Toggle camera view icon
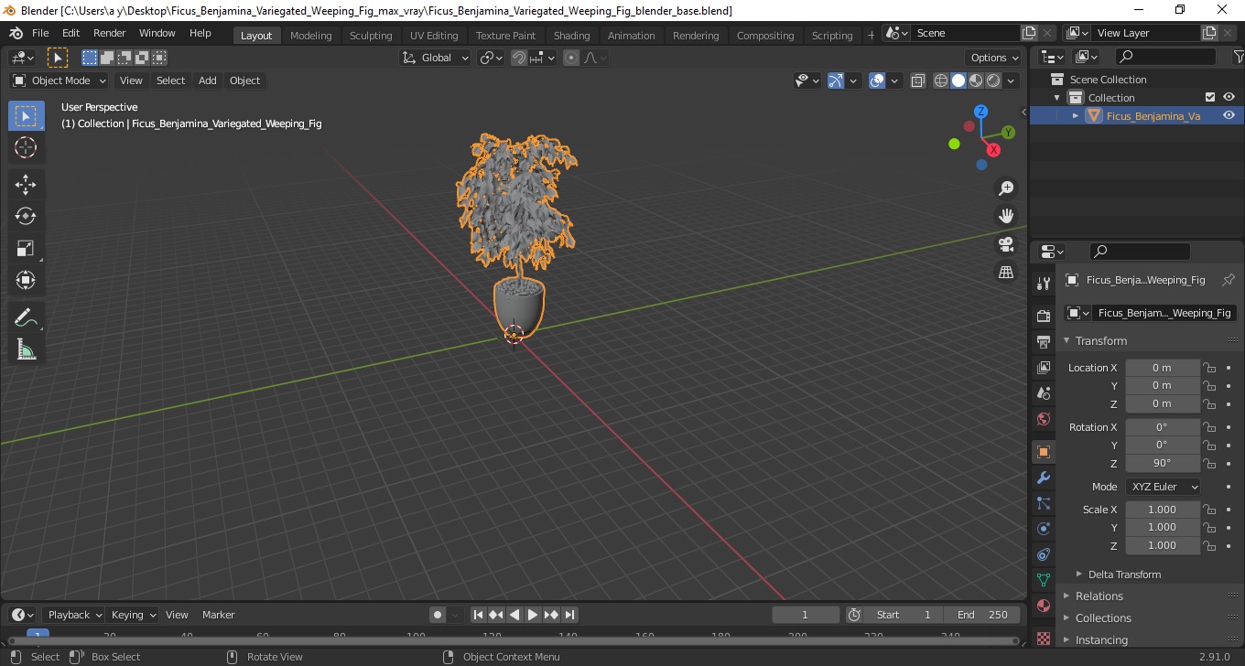 point(1006,244)
